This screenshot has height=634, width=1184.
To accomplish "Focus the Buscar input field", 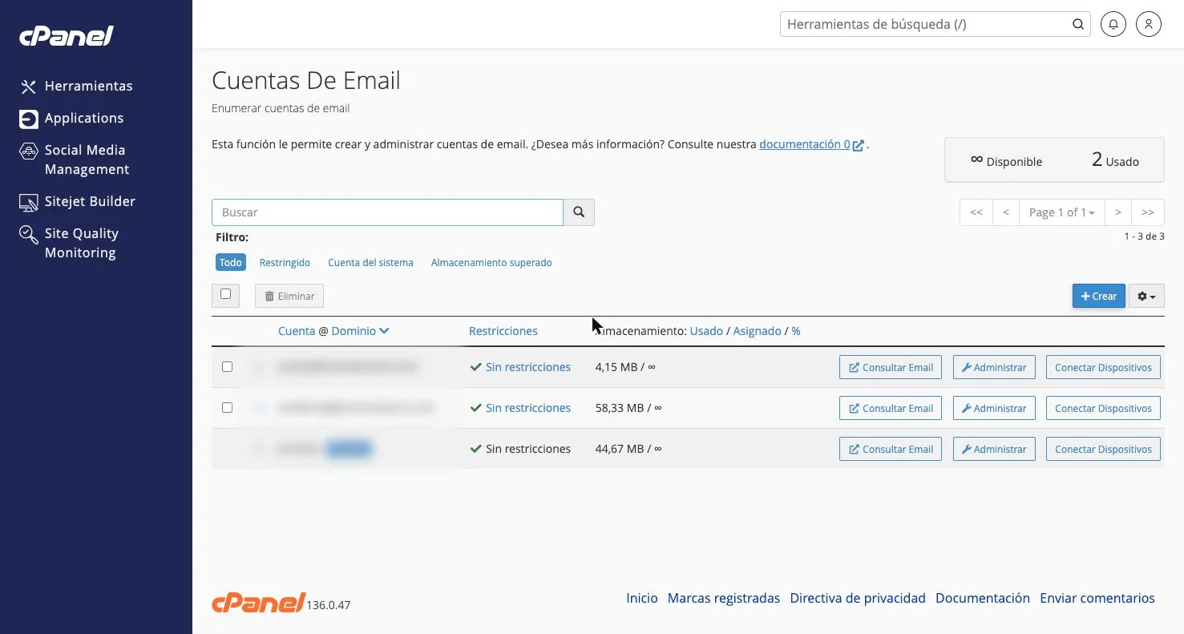I will [x=387, y=212].
